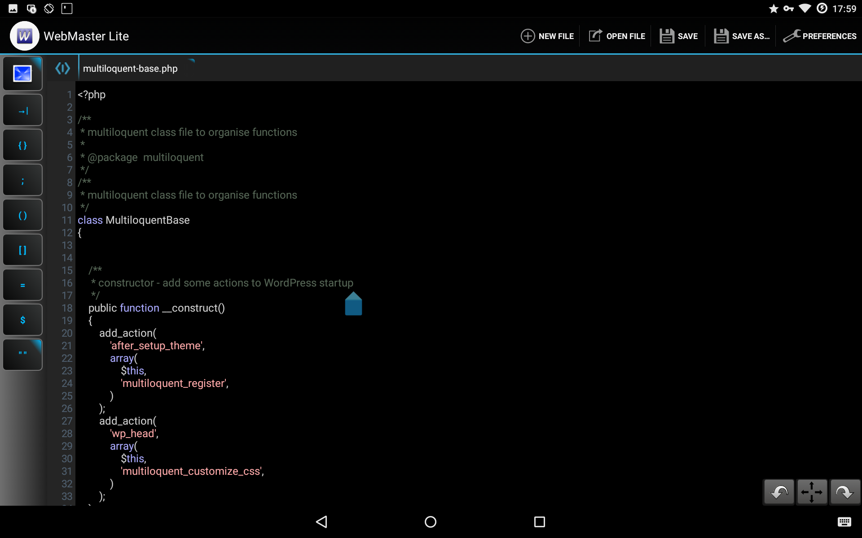The width and height of the screenshot is (862, 538).
Task: Create a new file with NEW FILE
Action: [x=547, y=36]
